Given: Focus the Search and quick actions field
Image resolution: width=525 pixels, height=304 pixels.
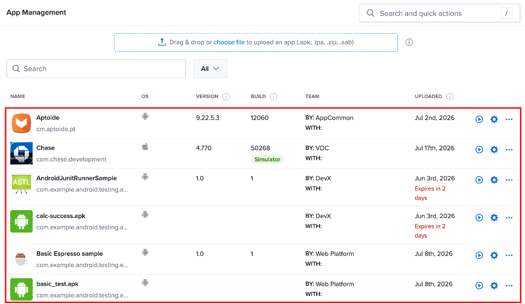Looking at the screenshot, I should point(439,14).
